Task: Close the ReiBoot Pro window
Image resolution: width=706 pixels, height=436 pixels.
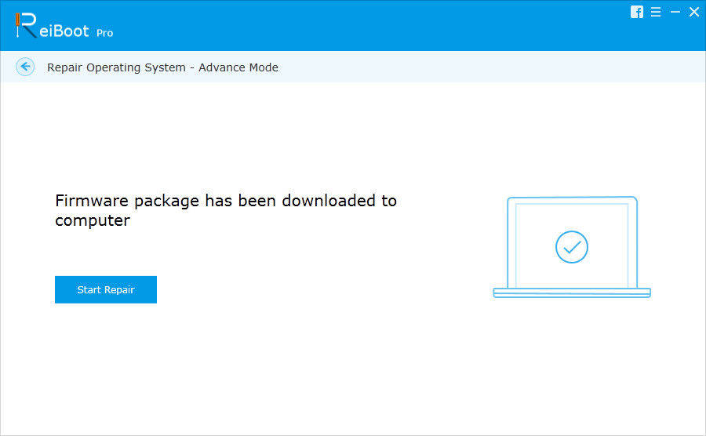Action: coord(694,12)
